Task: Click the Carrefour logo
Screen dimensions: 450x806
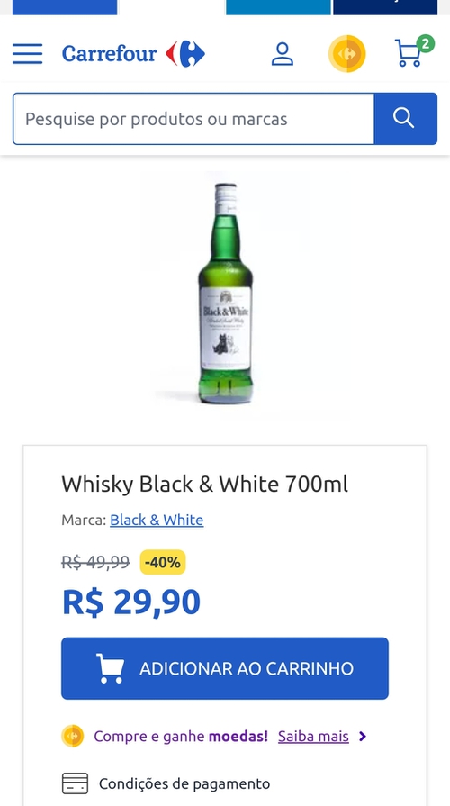Action: pyautogui.click(x=133, y=53)
